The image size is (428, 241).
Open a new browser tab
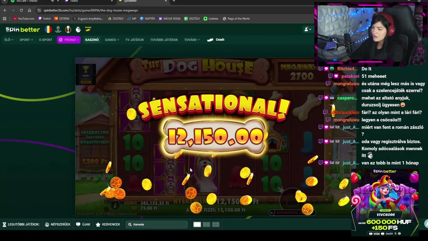(x=174, y=1)
